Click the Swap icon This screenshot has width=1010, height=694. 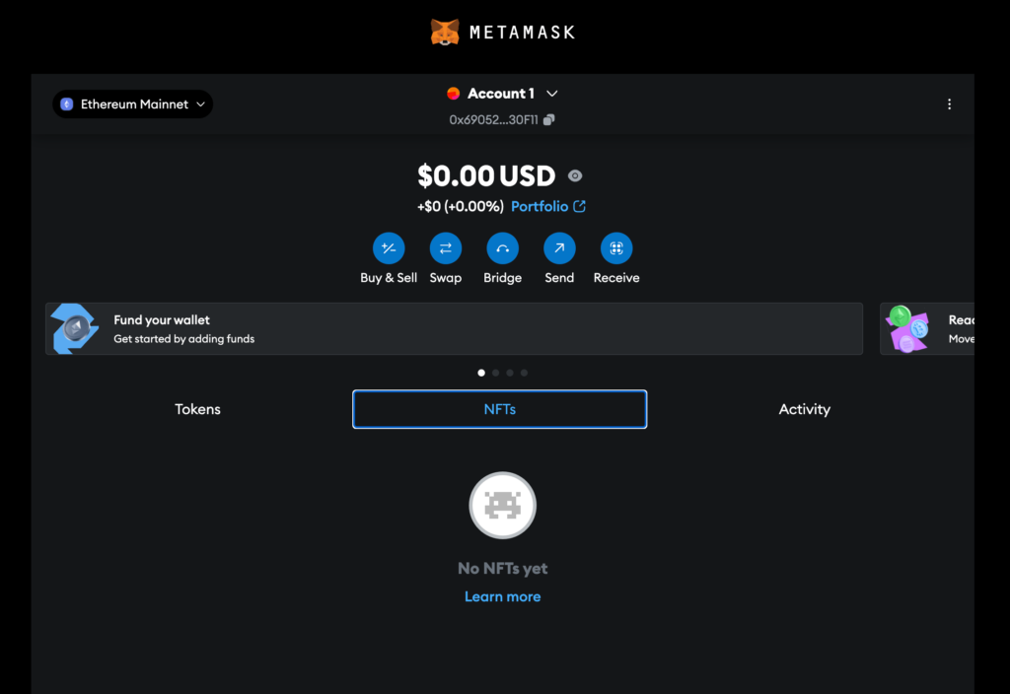446,247
